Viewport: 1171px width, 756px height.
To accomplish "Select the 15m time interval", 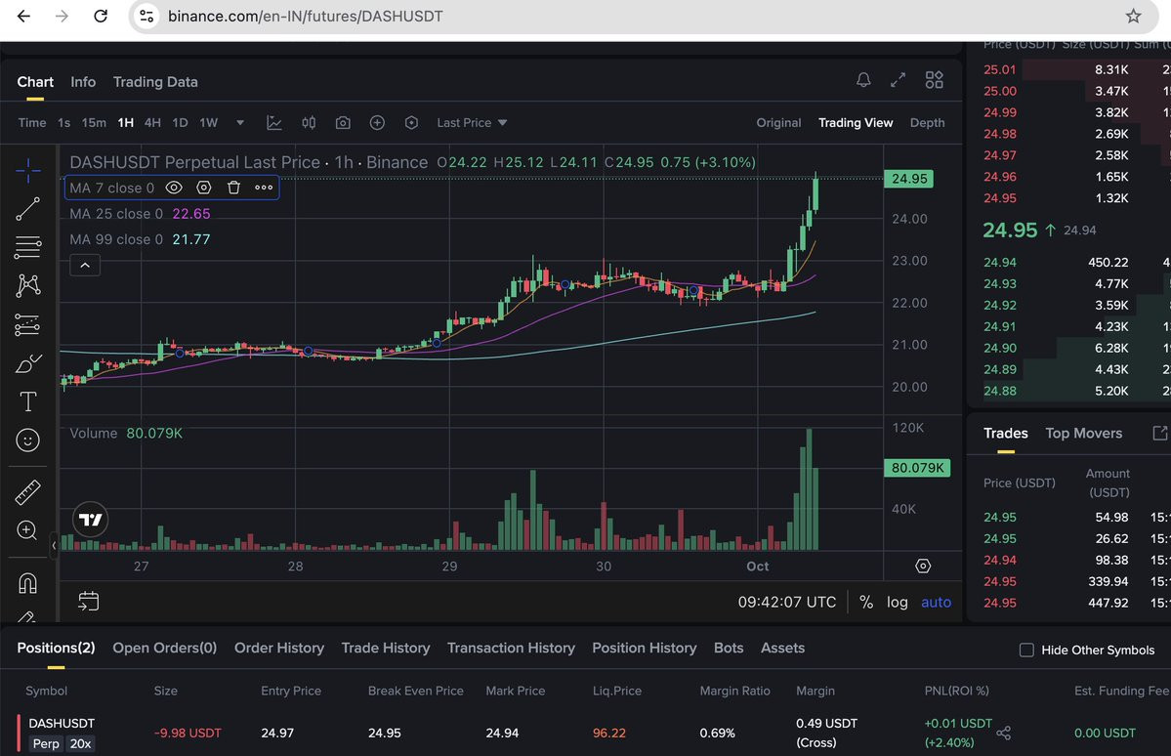I will point(94,122).
